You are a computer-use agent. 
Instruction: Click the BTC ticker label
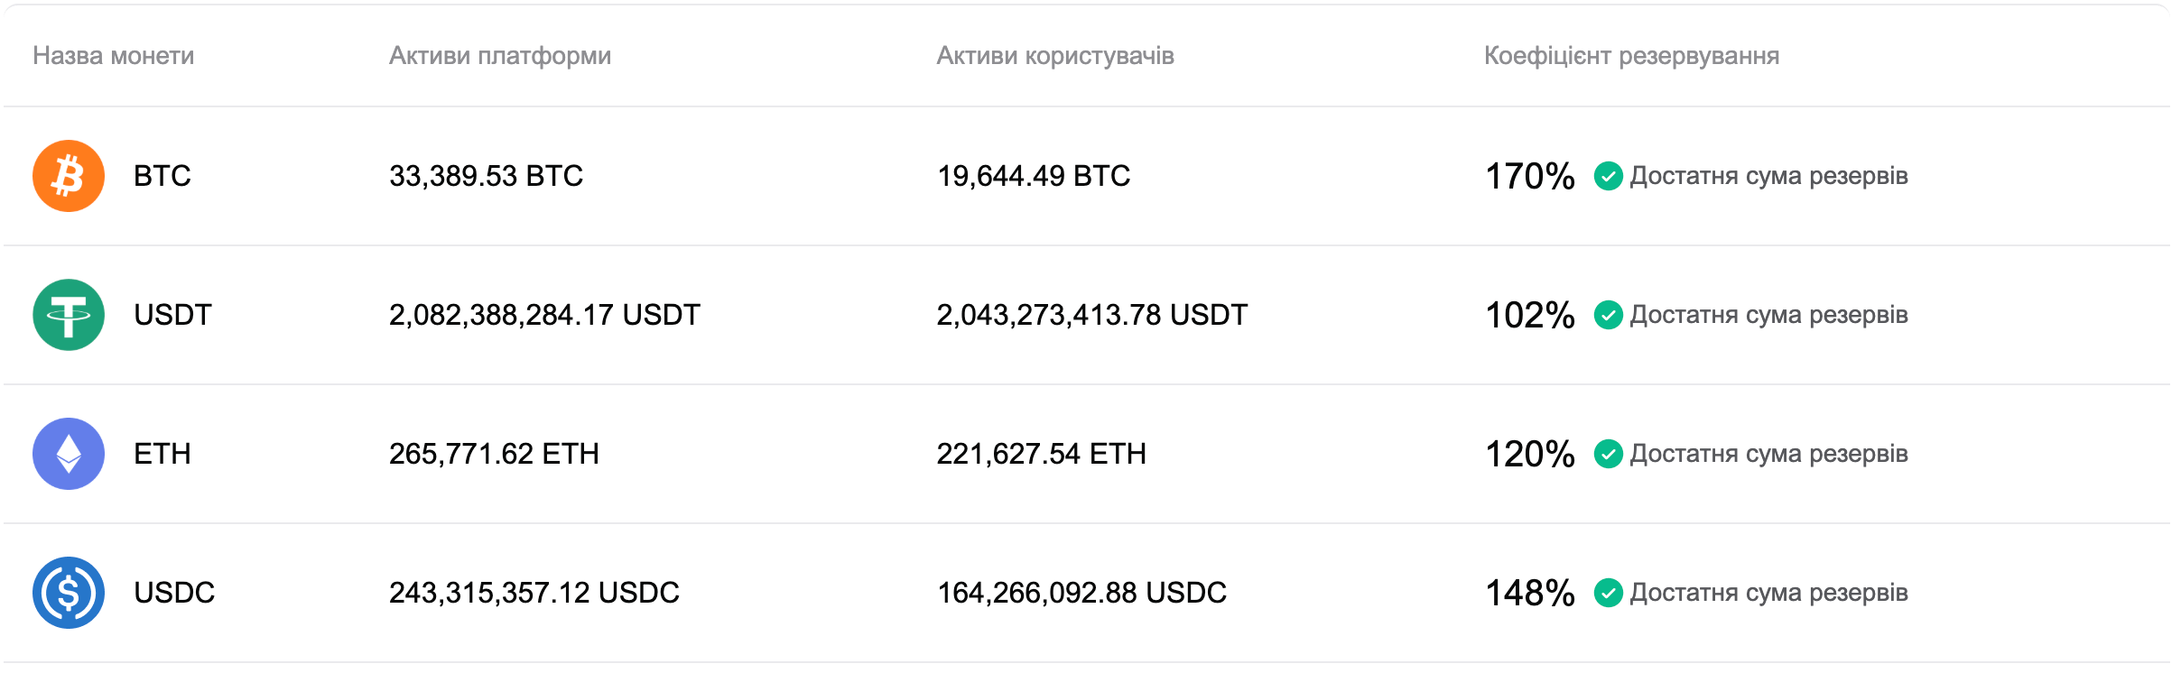(162, 176)
